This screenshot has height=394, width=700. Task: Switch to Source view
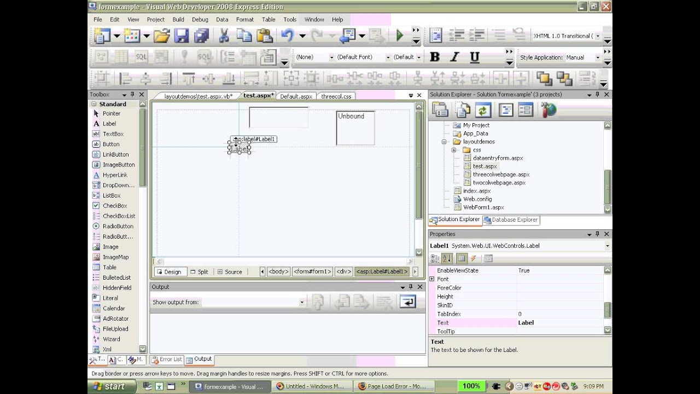coord(230,271)
